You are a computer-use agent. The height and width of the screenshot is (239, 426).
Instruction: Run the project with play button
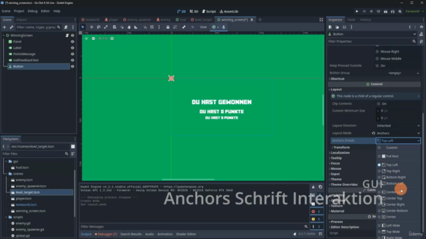[357, 11]
